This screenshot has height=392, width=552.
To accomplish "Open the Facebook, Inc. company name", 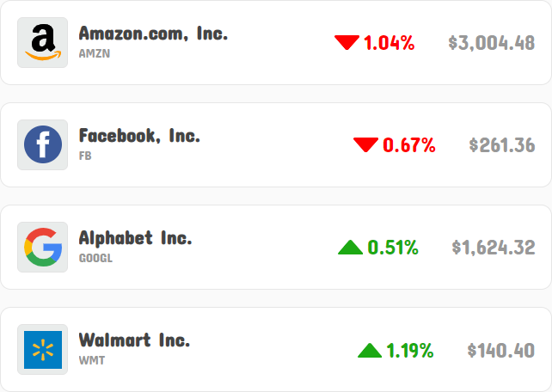I will pyautogui.click(x=139, y=136).
